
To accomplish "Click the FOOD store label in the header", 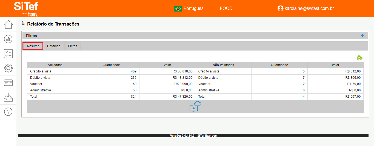I will click(x=226, y=9).
